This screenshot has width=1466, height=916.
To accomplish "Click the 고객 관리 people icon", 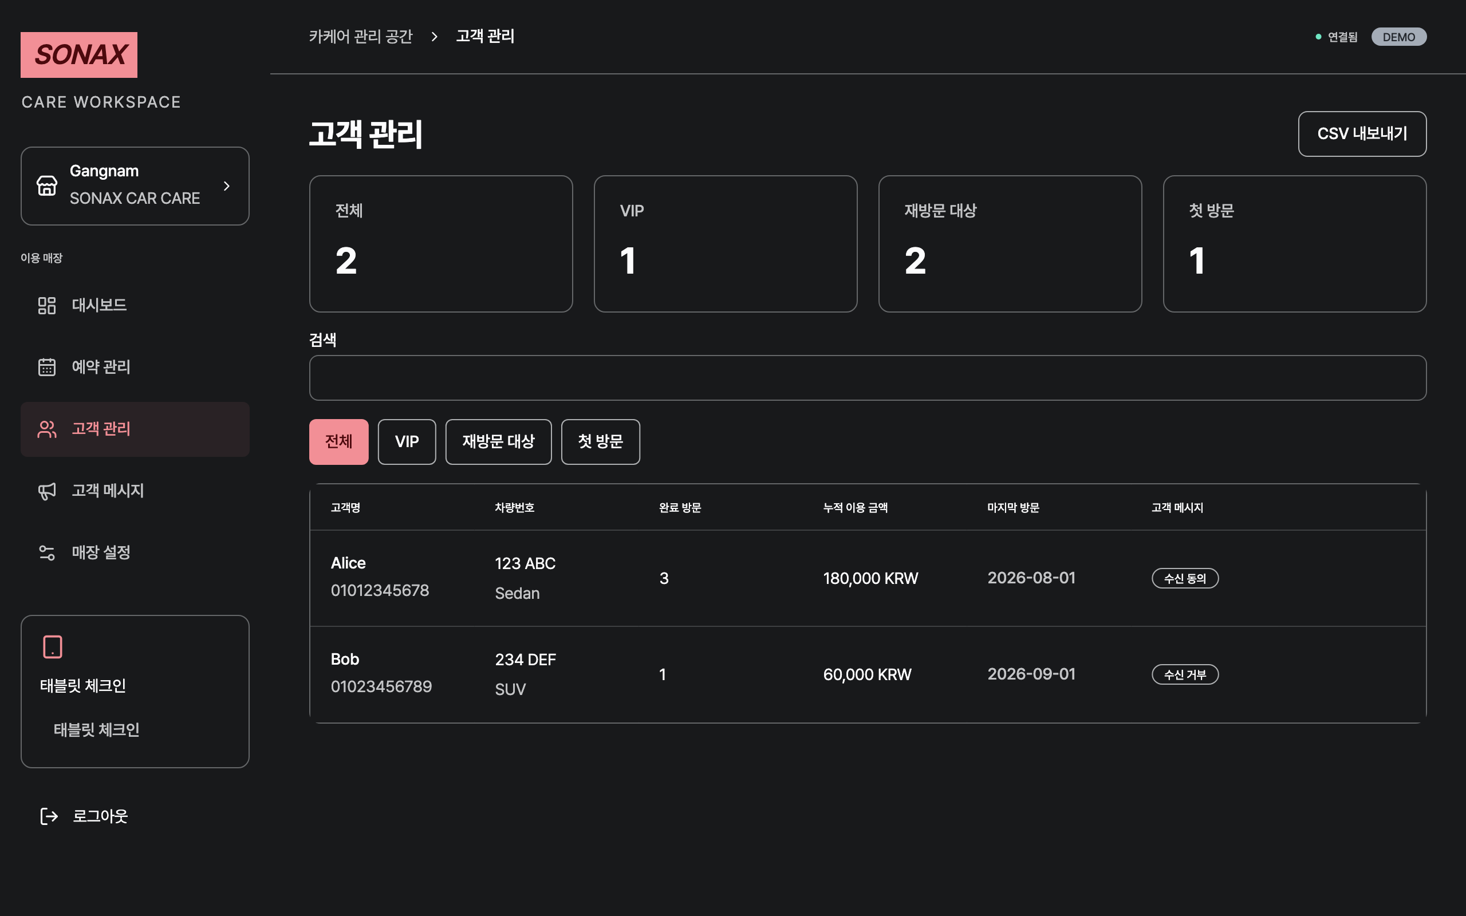I will click(46, 429).
